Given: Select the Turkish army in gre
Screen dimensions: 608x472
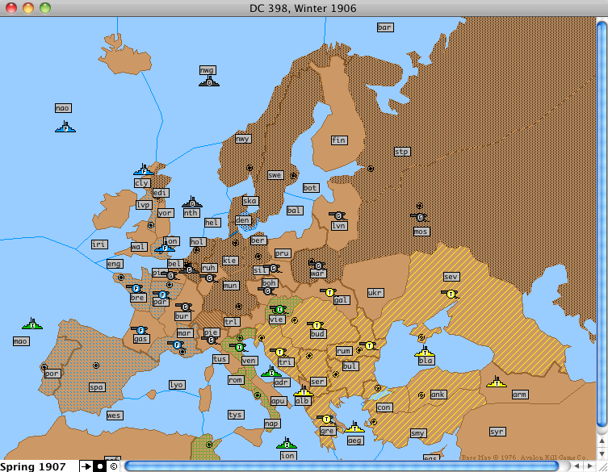Looking at the screenshot, I should coord(326,420).
